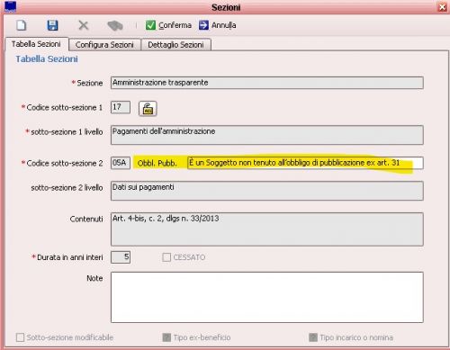
Task: Click inside the Note text area
Action: click(x=267, y=297)
